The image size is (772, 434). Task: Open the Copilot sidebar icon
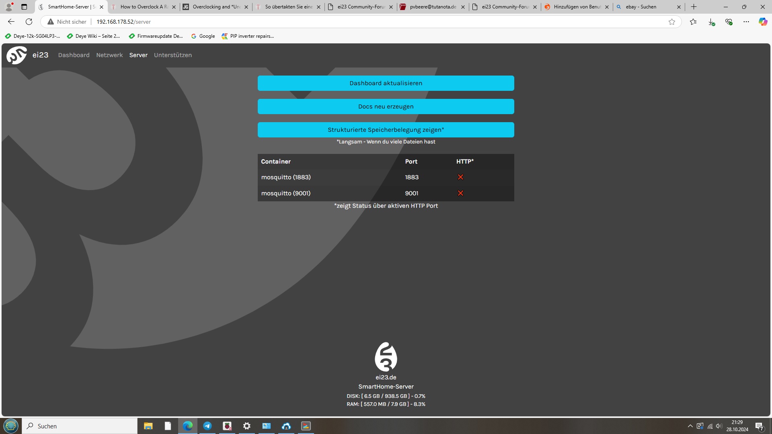click(x=763, y=22)
